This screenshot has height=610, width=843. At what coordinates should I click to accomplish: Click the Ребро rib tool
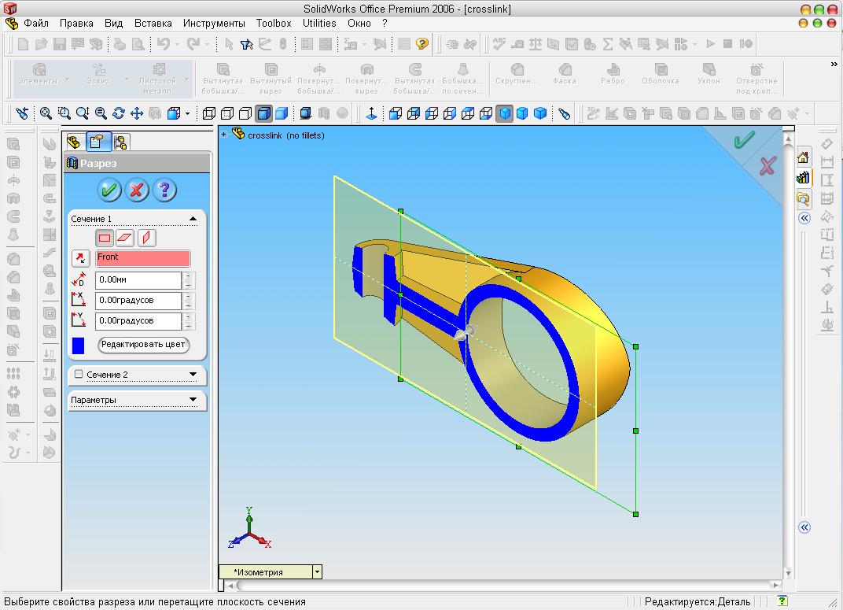tap(613, 74)
